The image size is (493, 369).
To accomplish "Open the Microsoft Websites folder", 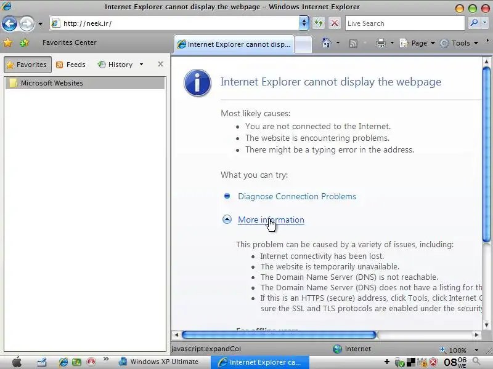I will [85, 83].
